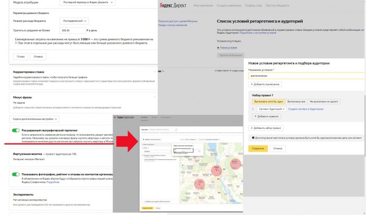The image size is (366, 215).
Task: Click add locations button above the list
Action: [152, 139]
